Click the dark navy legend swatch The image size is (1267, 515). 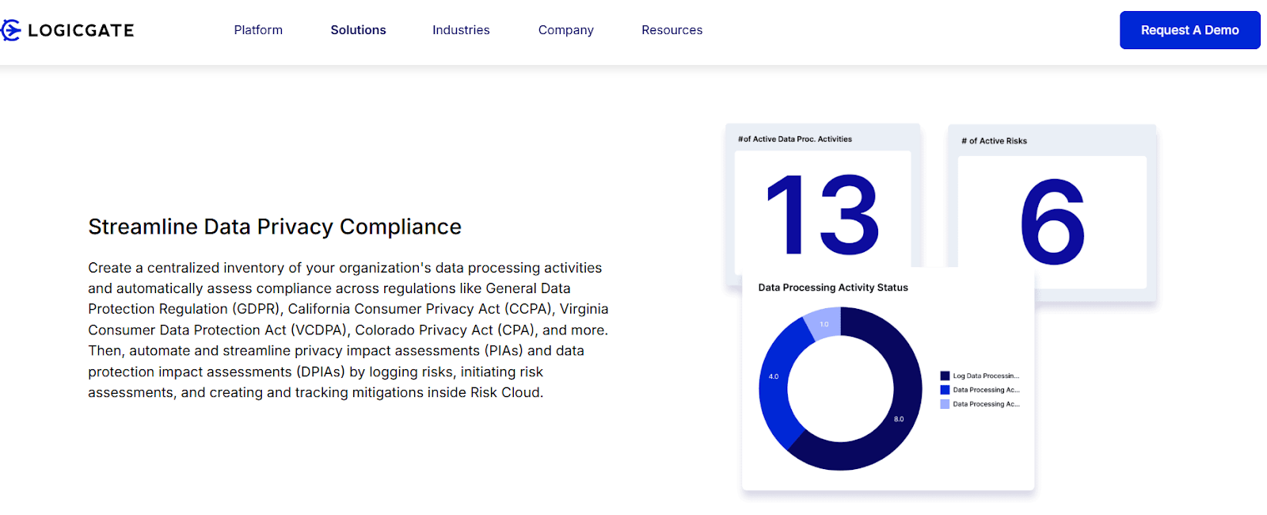point(945,376)
